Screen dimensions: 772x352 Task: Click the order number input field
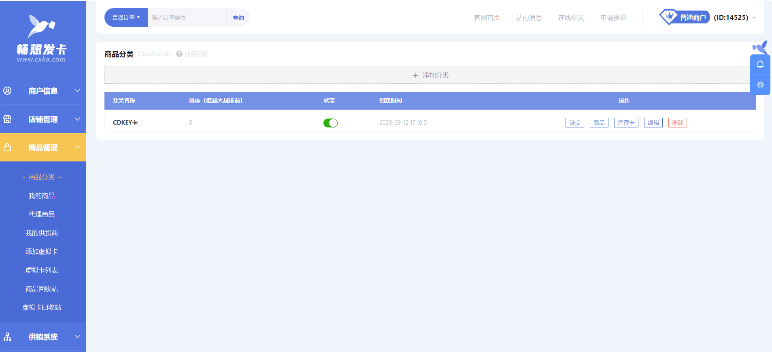187,17
